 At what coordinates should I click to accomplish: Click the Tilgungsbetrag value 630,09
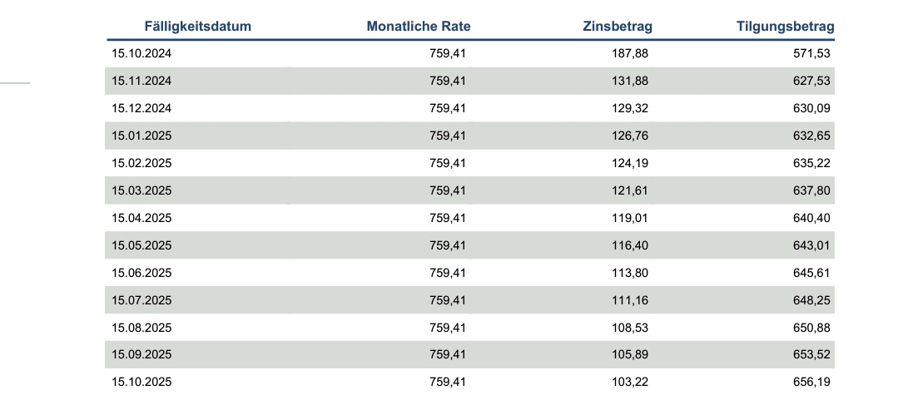(812, 108)
